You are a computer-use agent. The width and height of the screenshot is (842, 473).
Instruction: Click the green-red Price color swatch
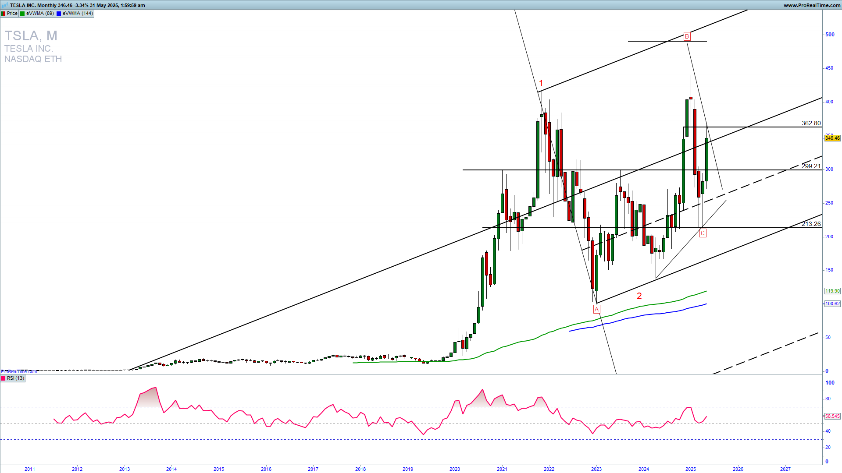(4, 14)
